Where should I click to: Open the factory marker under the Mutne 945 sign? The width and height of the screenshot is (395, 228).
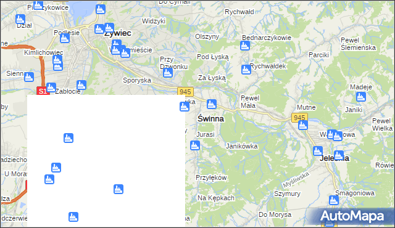point(303,125)
